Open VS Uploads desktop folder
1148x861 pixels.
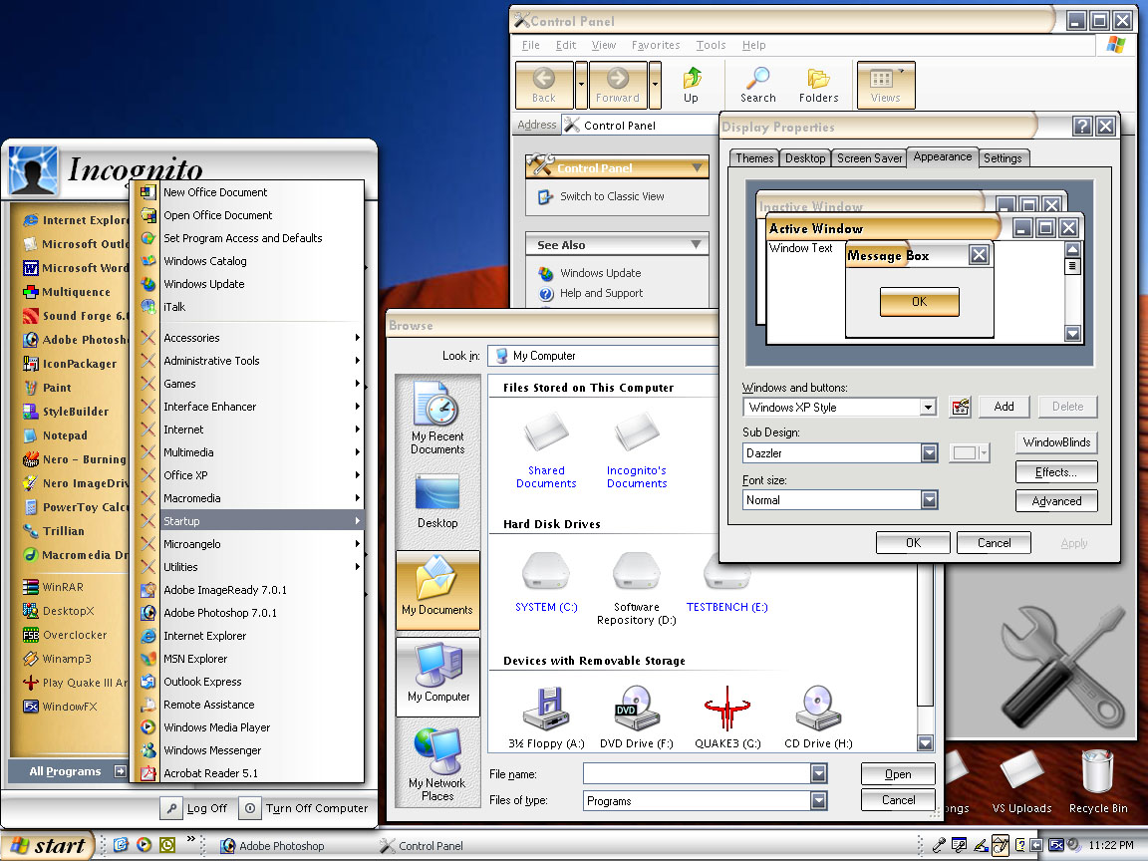1022,782
